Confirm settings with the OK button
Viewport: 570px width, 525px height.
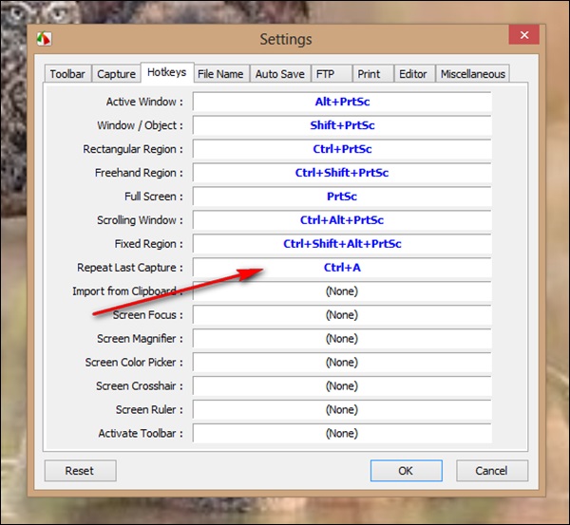pos(407,471)
